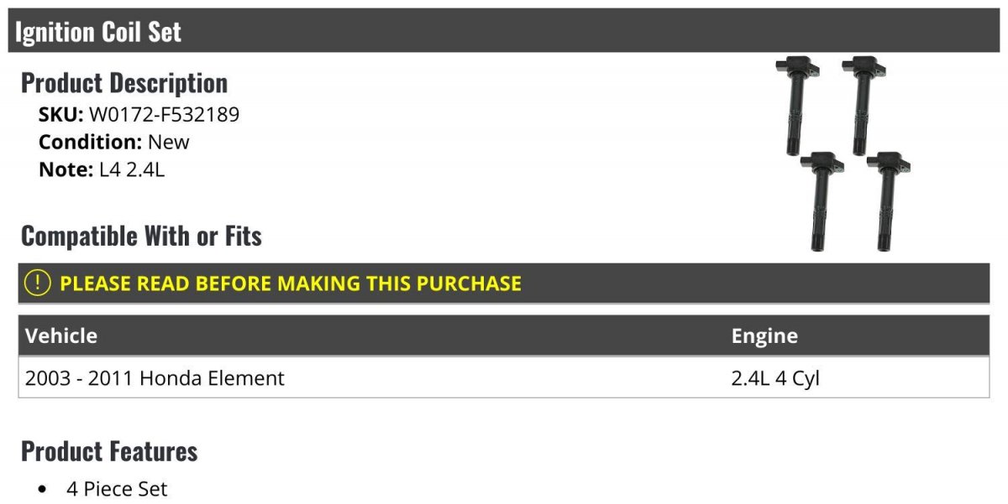Click the yellow exclamation warning icon

click(x=38, y=283)
